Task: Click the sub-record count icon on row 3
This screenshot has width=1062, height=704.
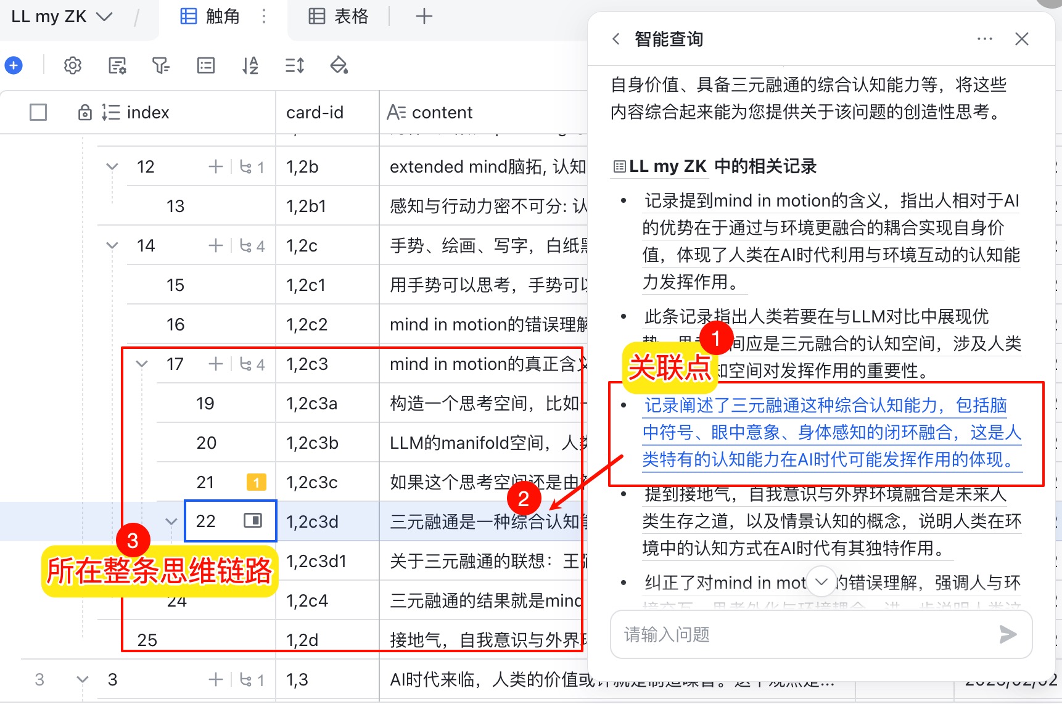Action: pos(252,680)
